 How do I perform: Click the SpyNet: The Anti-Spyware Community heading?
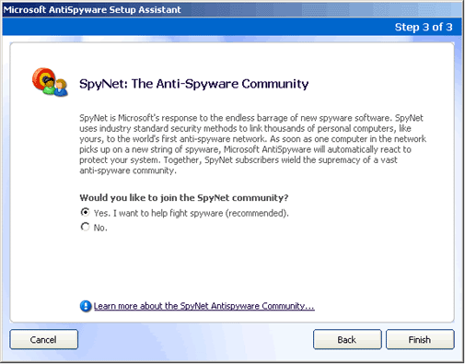(x=194, y=84)
